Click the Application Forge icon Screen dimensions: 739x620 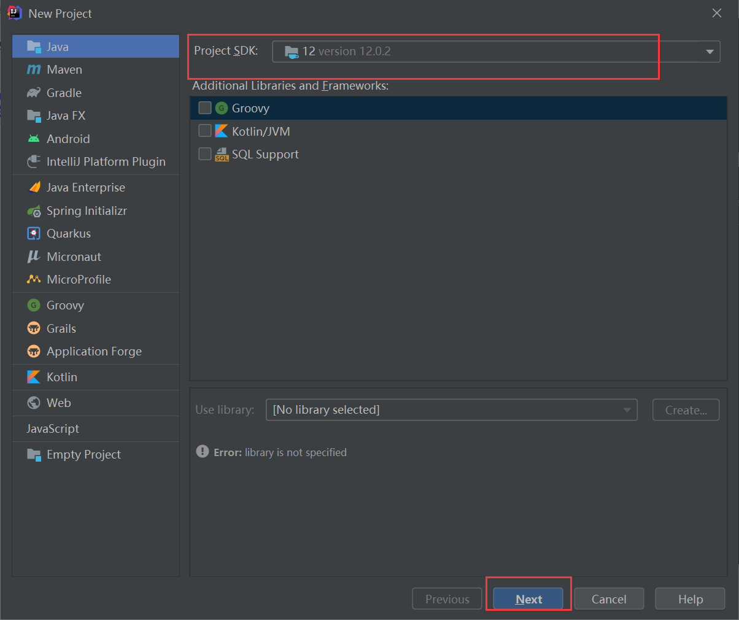click(34, 351)
